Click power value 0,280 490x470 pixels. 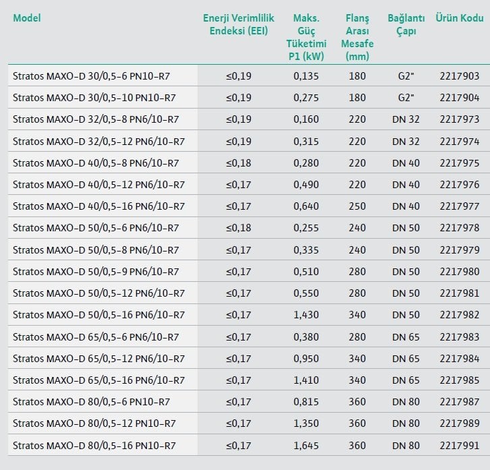[306, 163]
